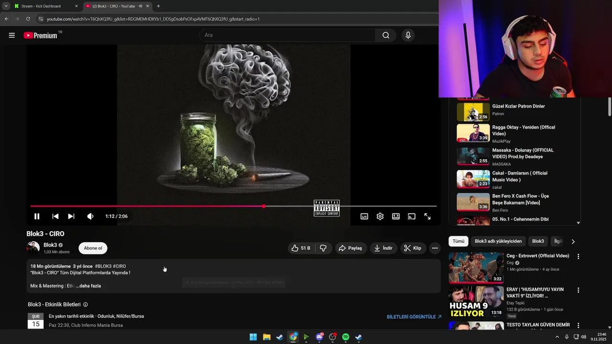The height and width of the screenshot is (344, 612).
Task: Open the ERAY HUSAMYUYU YAYIN VAKTİ video
Action: click(x=476, y=301)
